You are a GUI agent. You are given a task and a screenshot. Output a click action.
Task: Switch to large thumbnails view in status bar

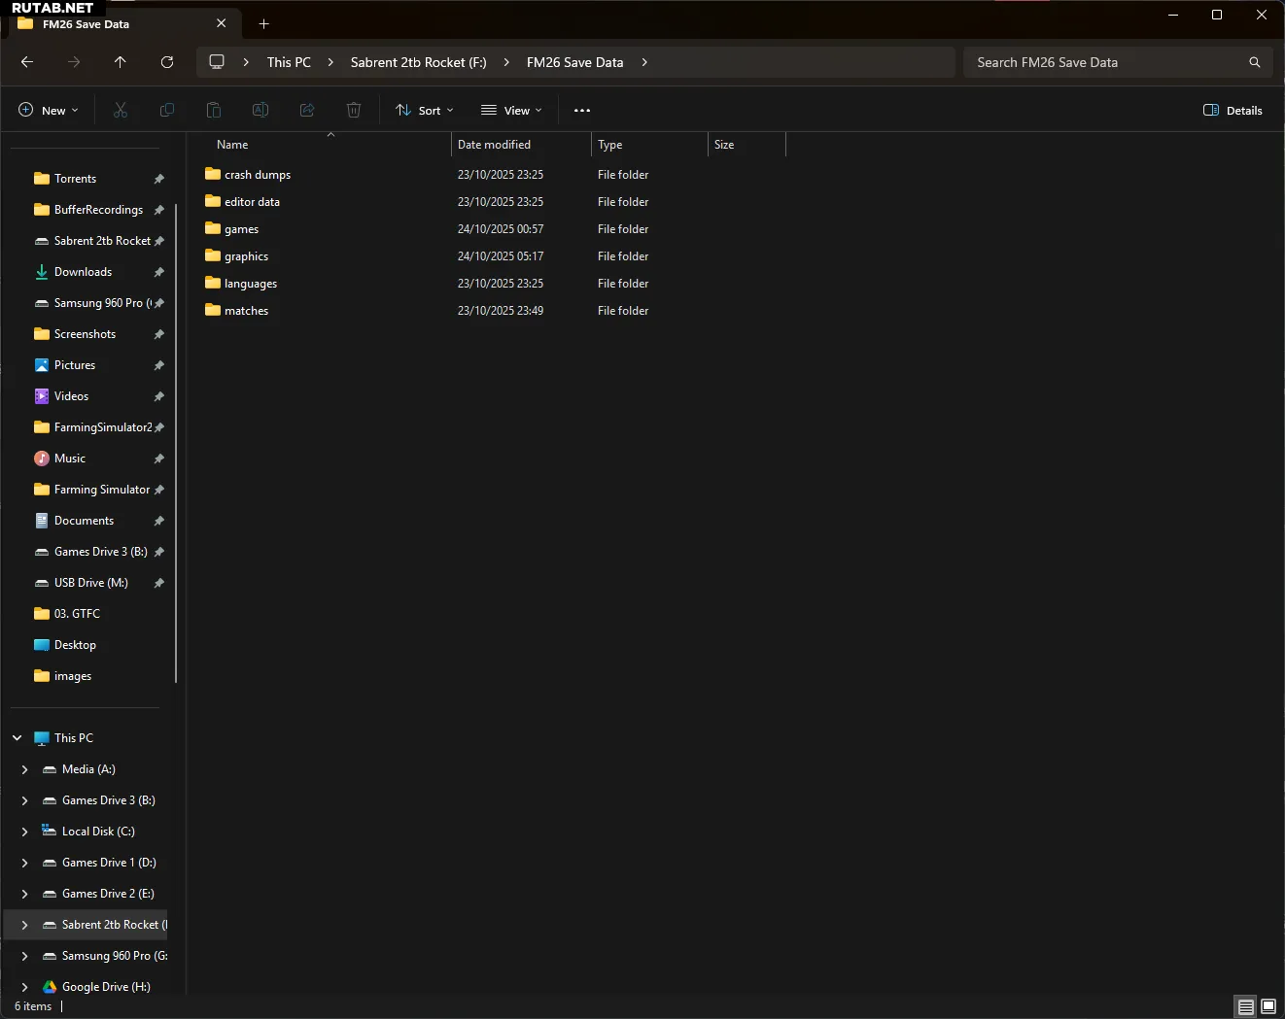(x=1268, y=1006)
